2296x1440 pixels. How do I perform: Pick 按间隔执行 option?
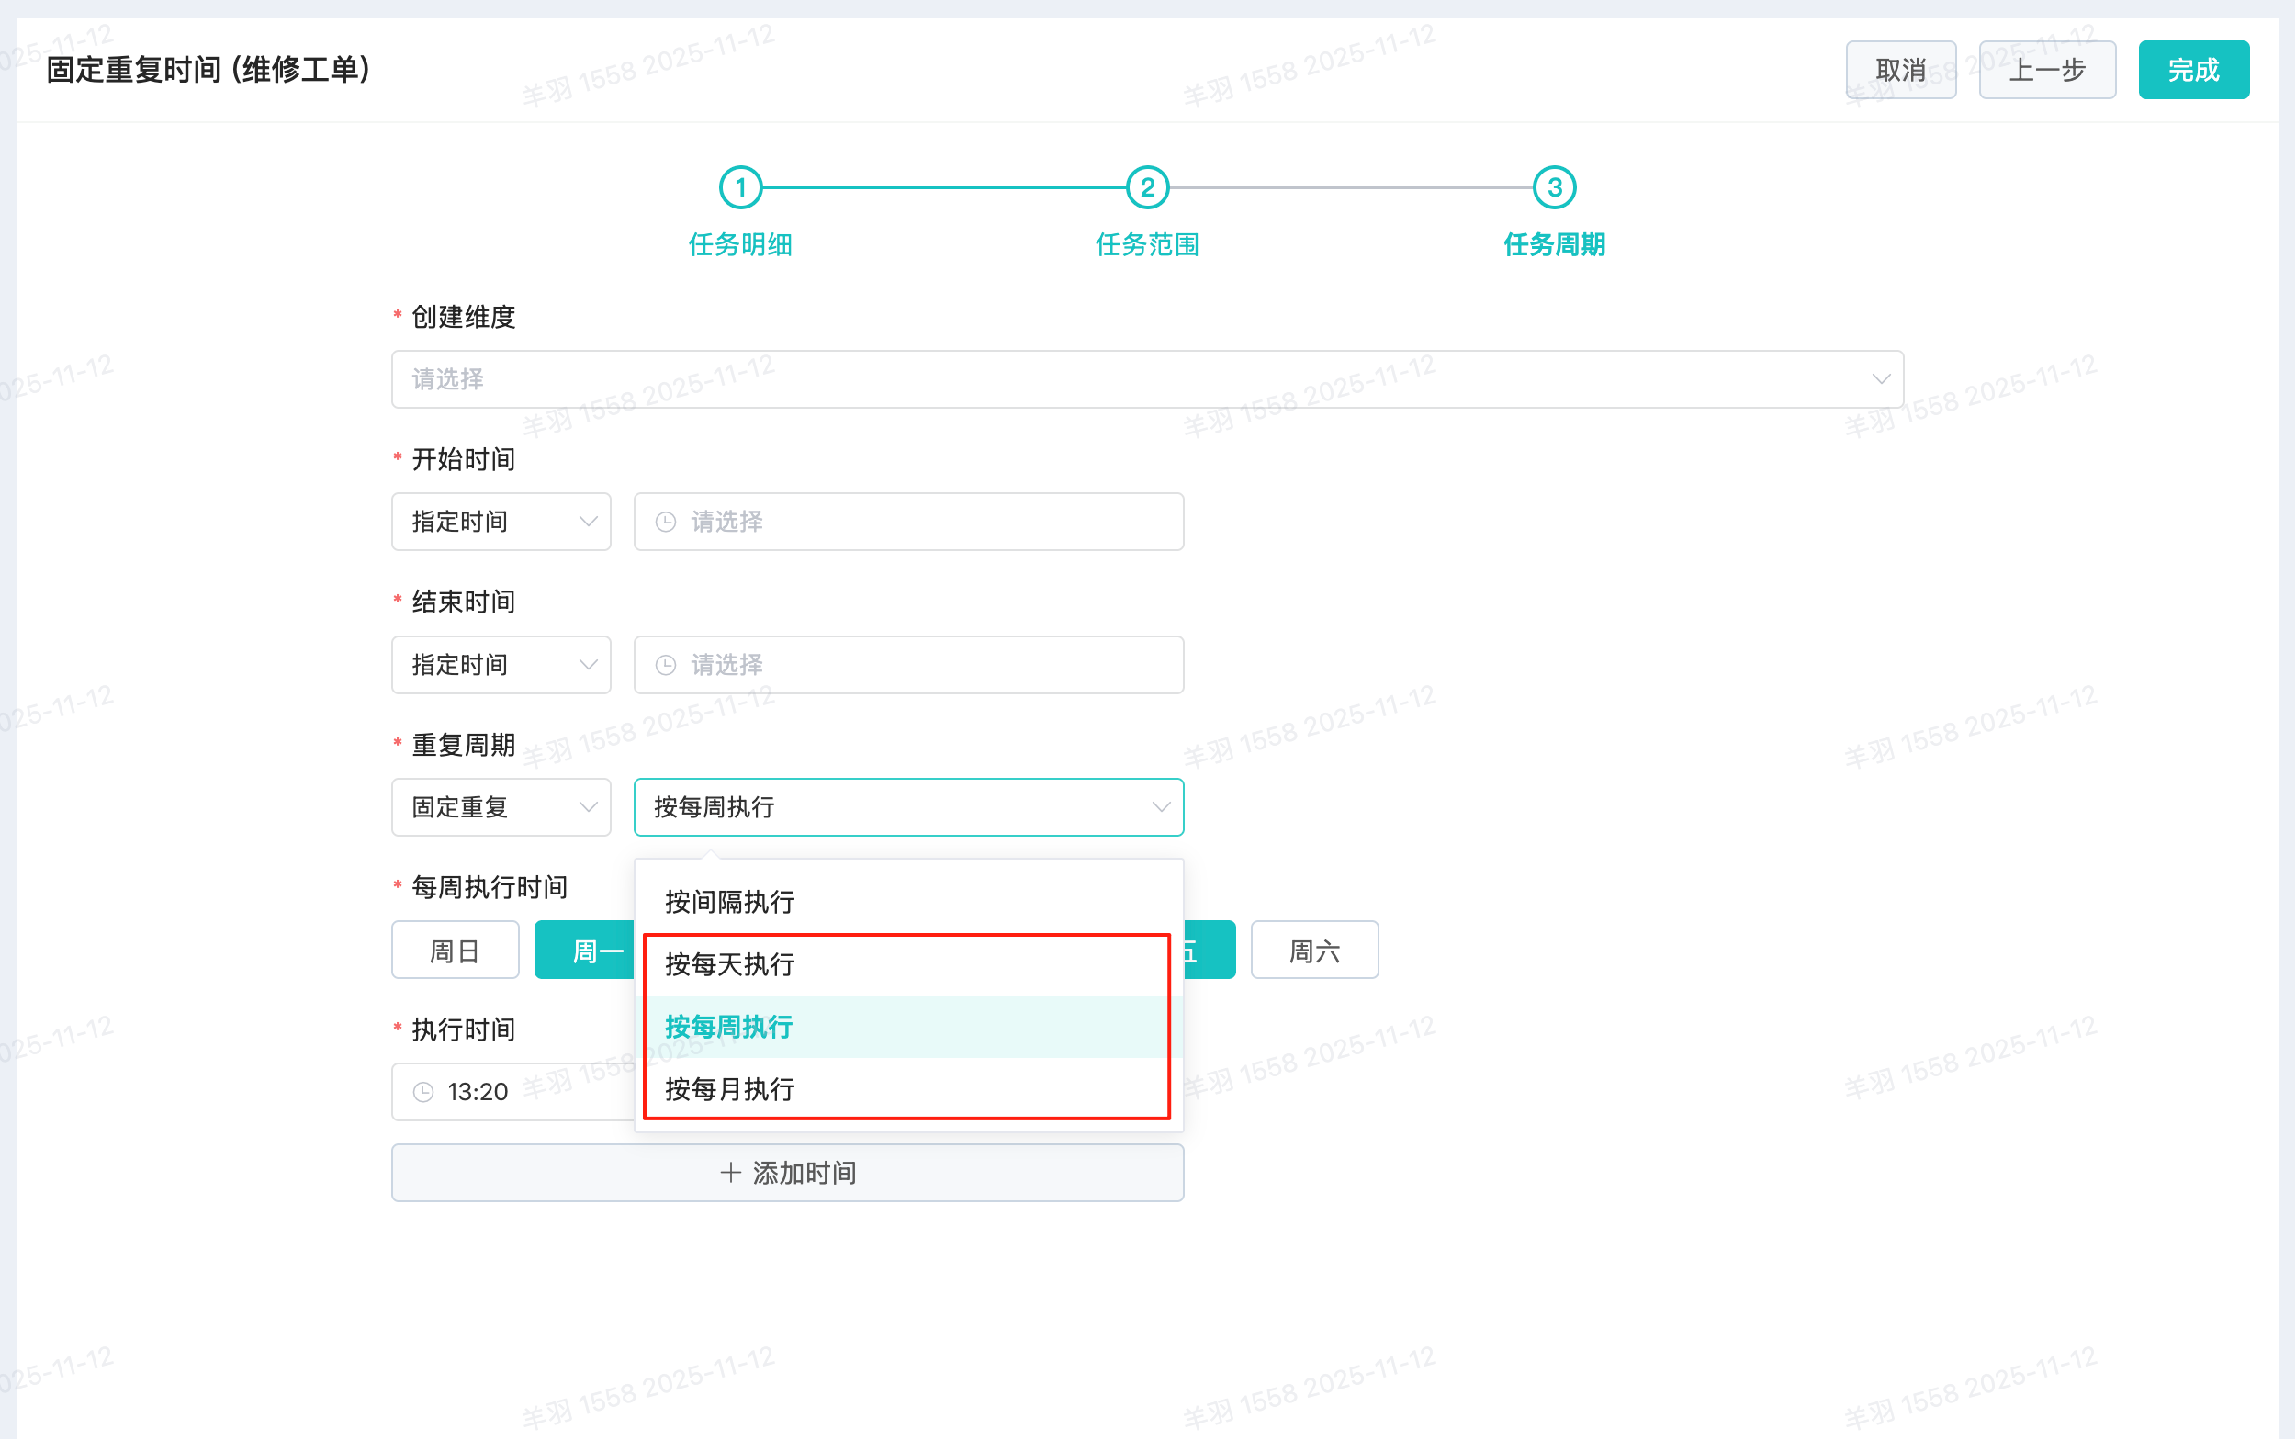(x=729, y=901)
